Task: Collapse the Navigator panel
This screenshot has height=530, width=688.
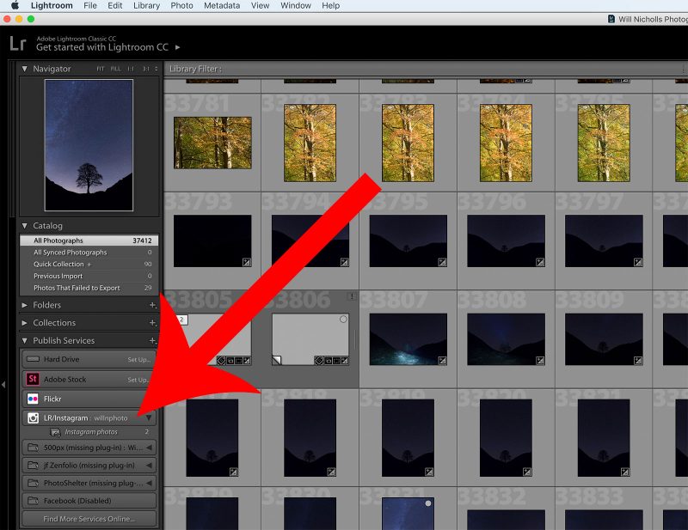Action: tap(25, 69)
